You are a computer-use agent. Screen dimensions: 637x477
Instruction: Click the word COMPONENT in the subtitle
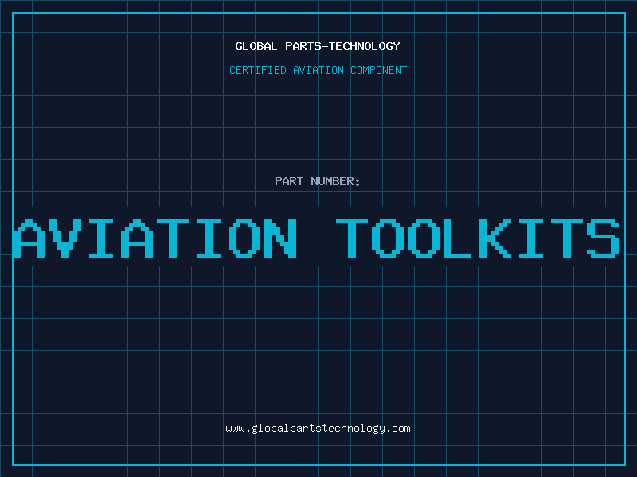point(379,70)
